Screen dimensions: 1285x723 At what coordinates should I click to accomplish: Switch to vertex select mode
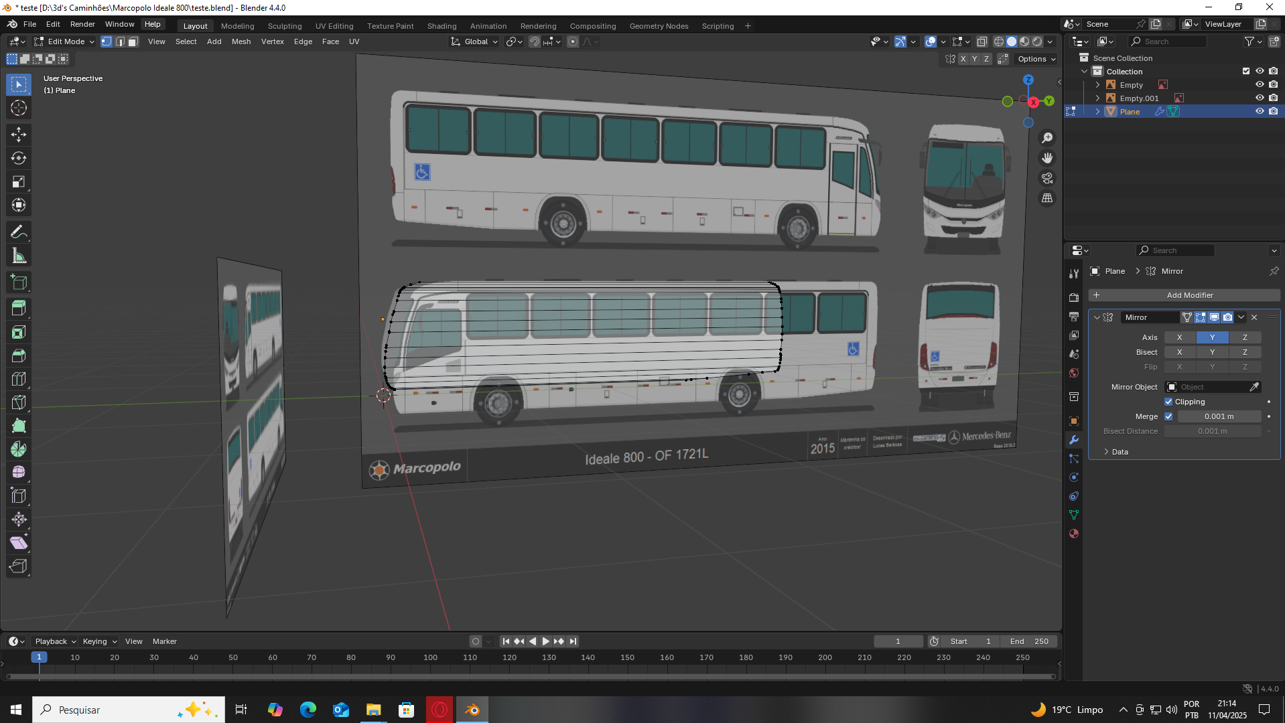[107, 42]
